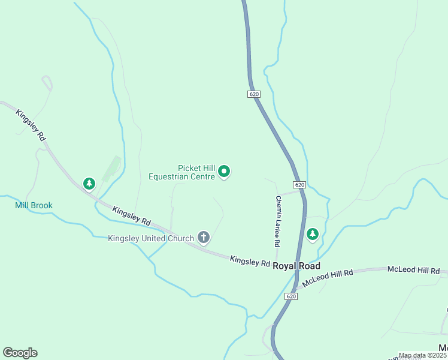The height and width of the screenshot is (360, 448).
Task: Click the upper-left Kingsley Rd label
Action: point(31,125)
